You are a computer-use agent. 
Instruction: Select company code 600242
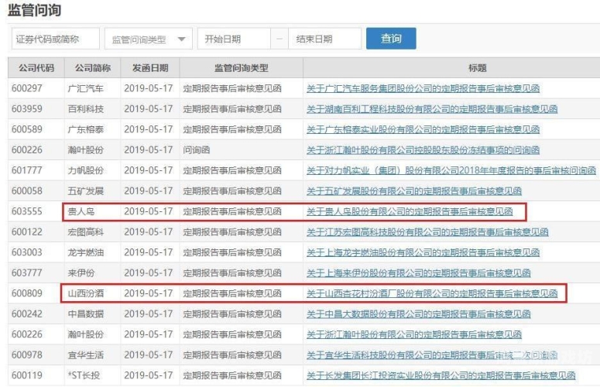27,314
